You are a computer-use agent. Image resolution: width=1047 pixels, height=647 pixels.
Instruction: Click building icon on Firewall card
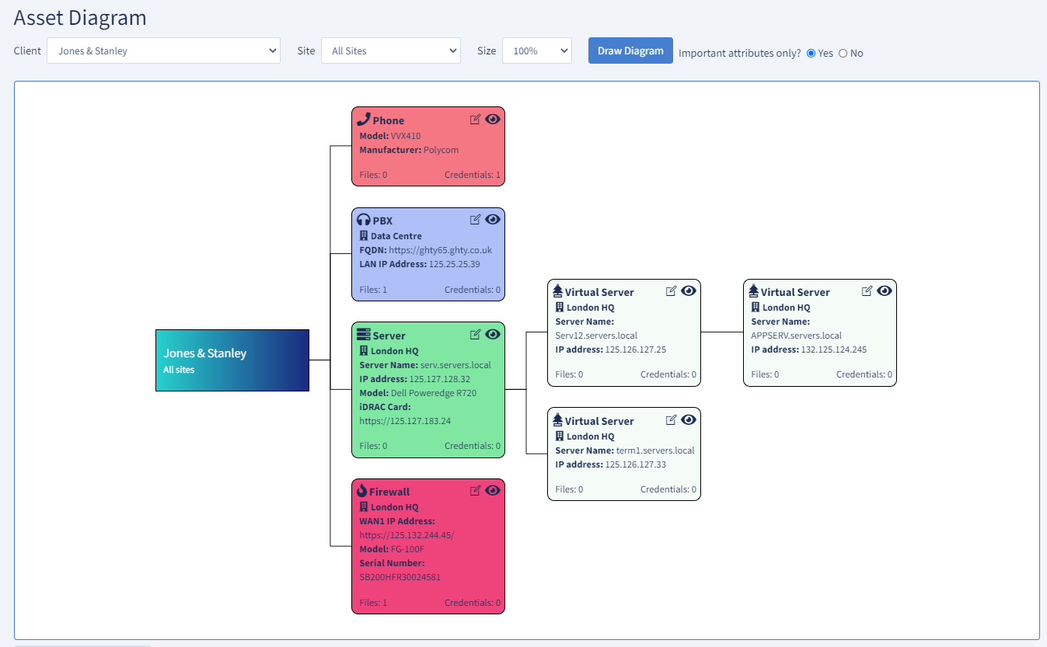363,506
